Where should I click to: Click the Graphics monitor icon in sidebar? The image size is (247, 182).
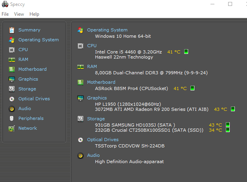(x=11, y=79)
